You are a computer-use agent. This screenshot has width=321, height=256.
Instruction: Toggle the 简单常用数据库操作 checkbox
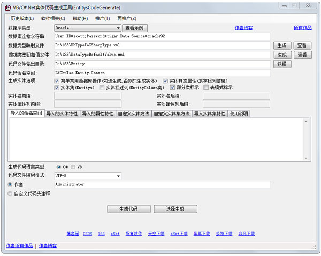pyautogui.click(x=57, y=81)
